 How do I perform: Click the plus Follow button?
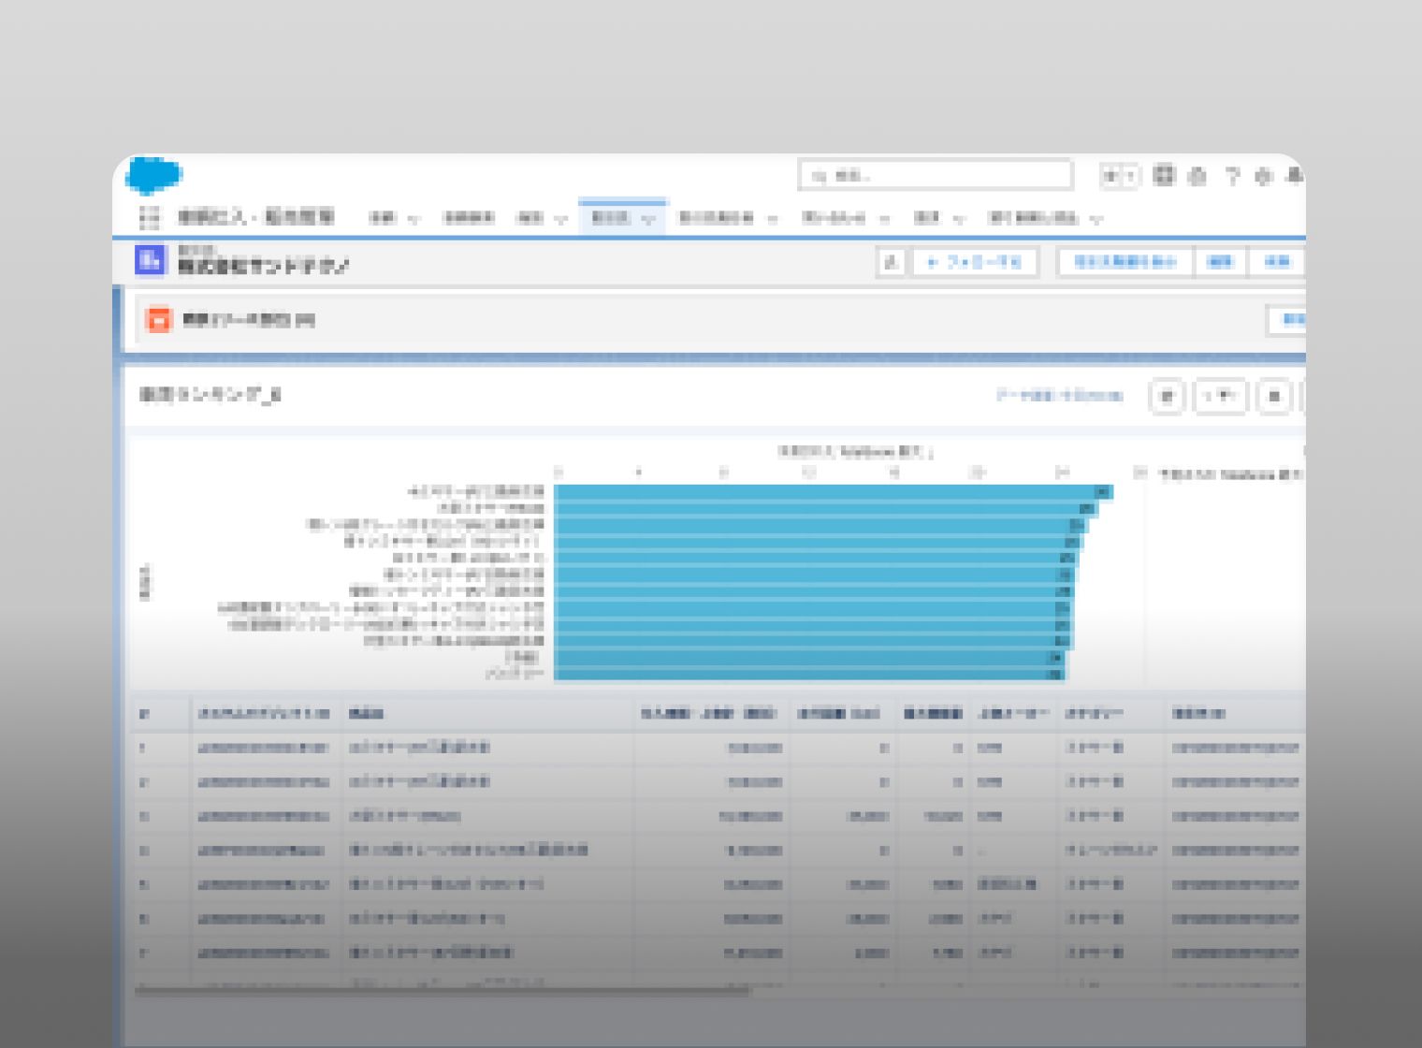point(975,262)
